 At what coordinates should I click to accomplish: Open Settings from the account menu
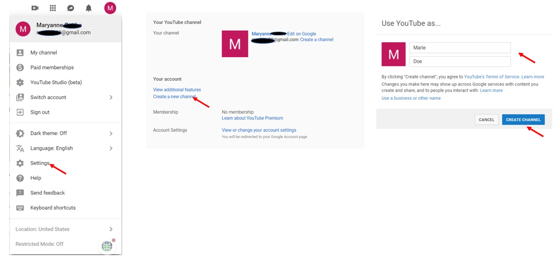[x=66, y=163]
